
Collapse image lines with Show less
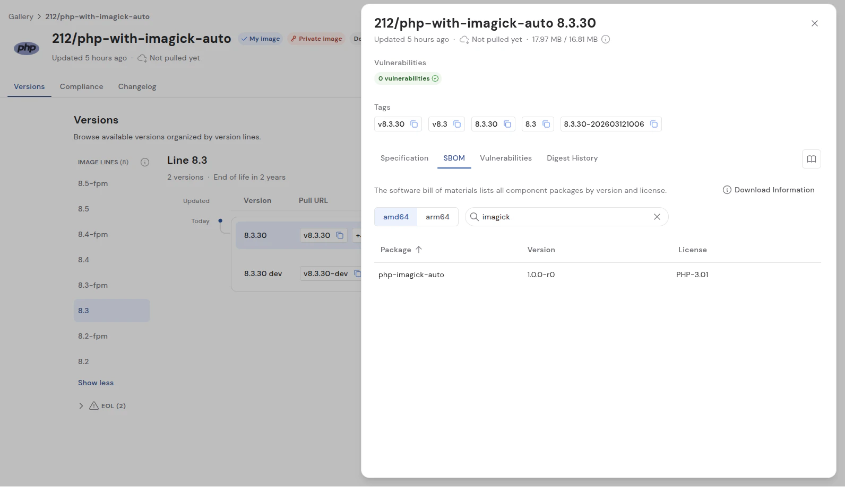click(x=96, y=383)
